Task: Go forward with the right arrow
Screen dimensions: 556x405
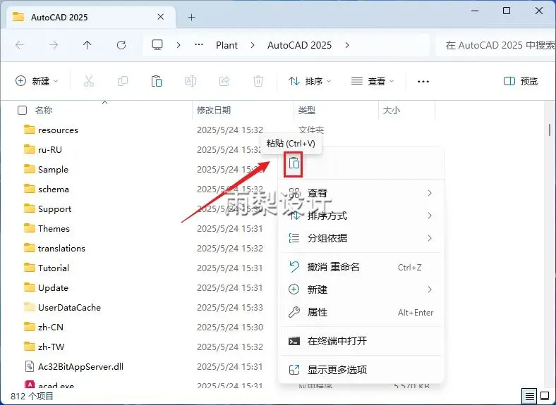Action: (54, 45)
